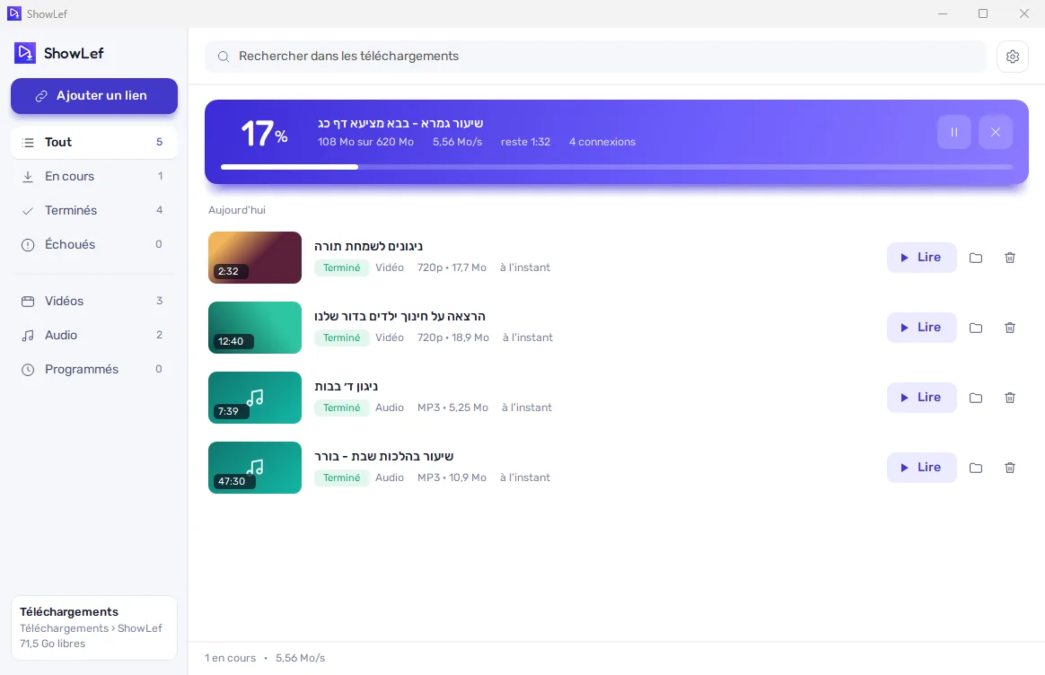Open folder for שיעור בהלכות שבת
The image size is (1045, 675).
tap(976, 468)
